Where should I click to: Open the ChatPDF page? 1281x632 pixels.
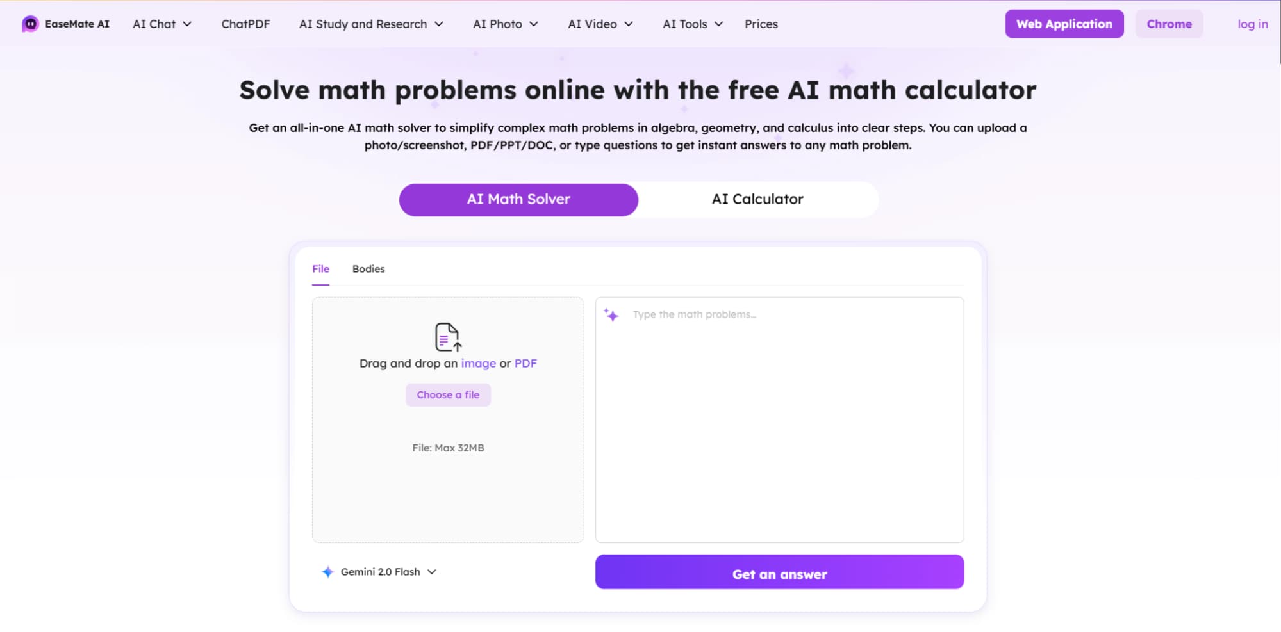(245, 24)
